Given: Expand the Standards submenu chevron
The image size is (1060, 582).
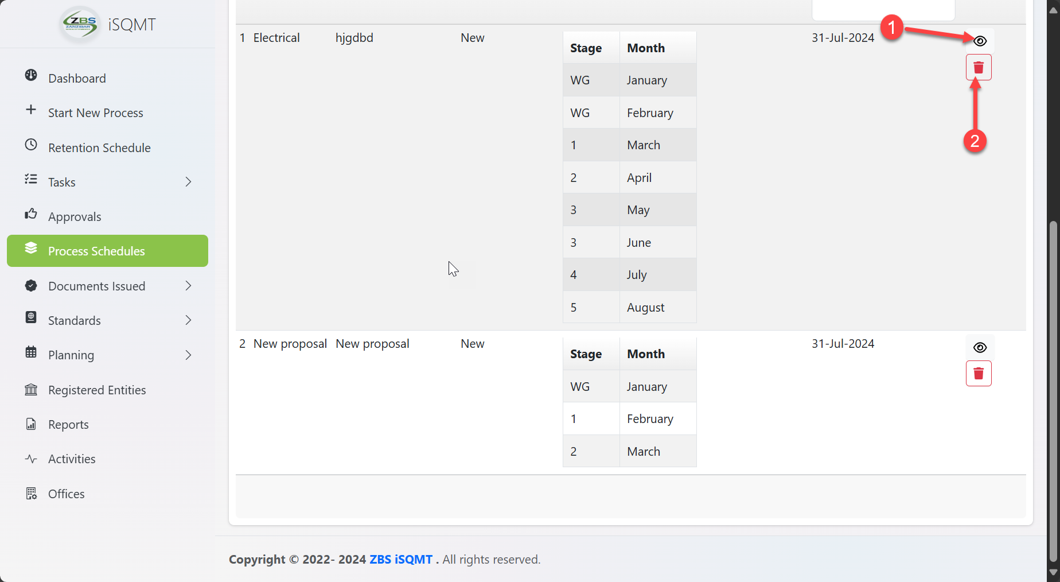Looking at the screenshot, I should point(188,320).
